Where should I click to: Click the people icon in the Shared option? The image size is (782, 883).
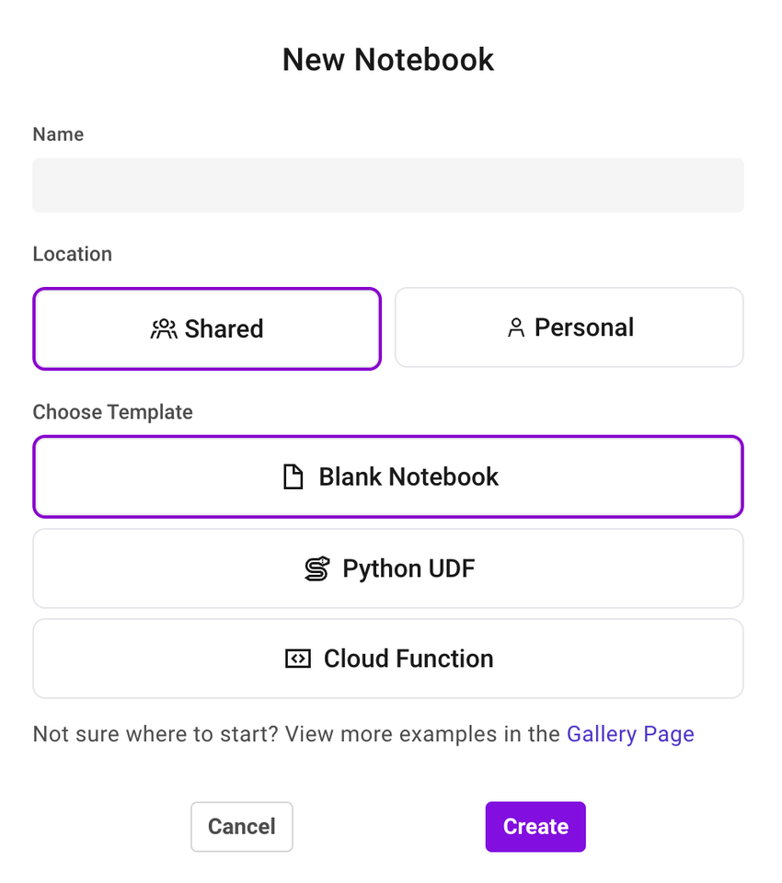(165, 327)
